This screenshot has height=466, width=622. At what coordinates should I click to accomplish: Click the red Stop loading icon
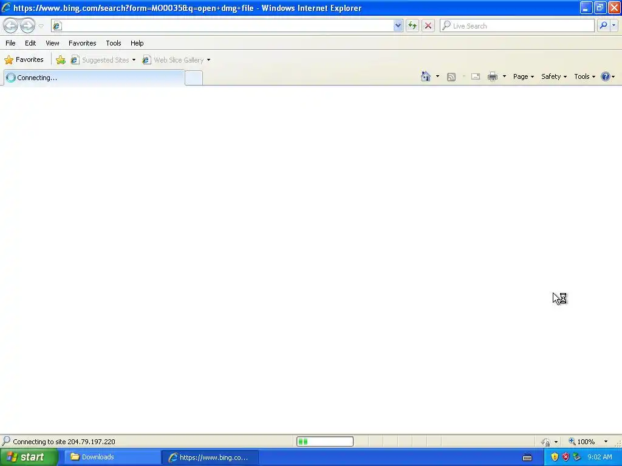pos(428,25)
